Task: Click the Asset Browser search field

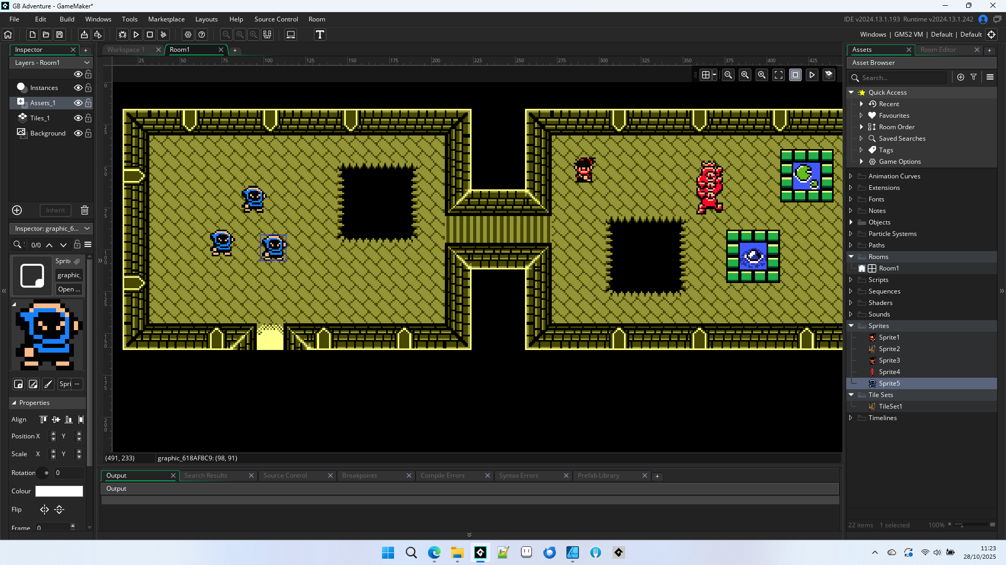Action: coord(902,77)
